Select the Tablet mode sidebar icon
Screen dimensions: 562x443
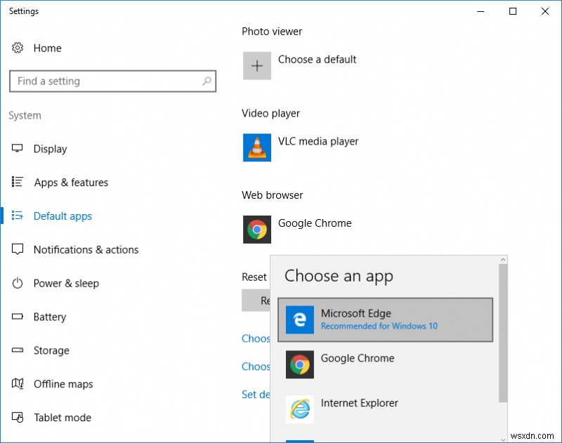tap(17, 418)
